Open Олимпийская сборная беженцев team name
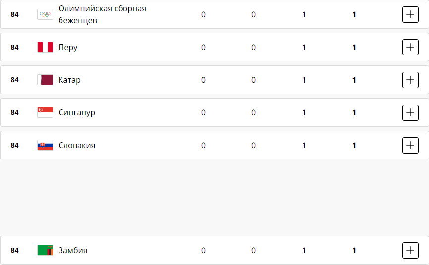The width and height of the screenshot is (429, 265). click(x=102, y=15)
